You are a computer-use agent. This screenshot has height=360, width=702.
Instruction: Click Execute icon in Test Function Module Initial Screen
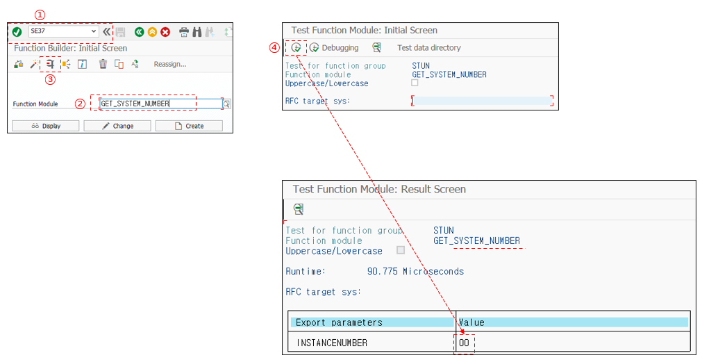[296, 47]
